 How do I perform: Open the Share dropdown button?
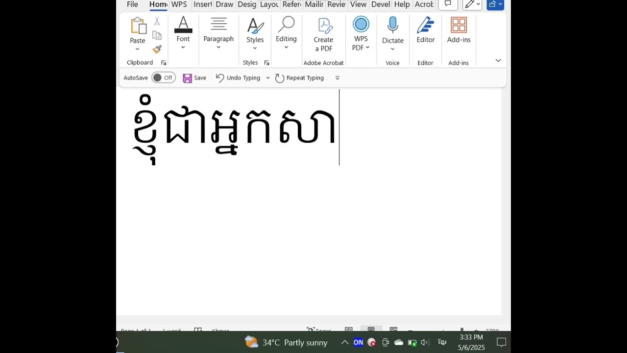(495, 4)
